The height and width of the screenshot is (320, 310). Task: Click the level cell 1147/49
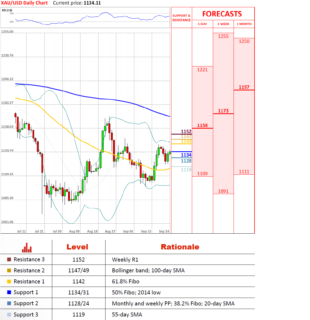[x=79, y=270]
